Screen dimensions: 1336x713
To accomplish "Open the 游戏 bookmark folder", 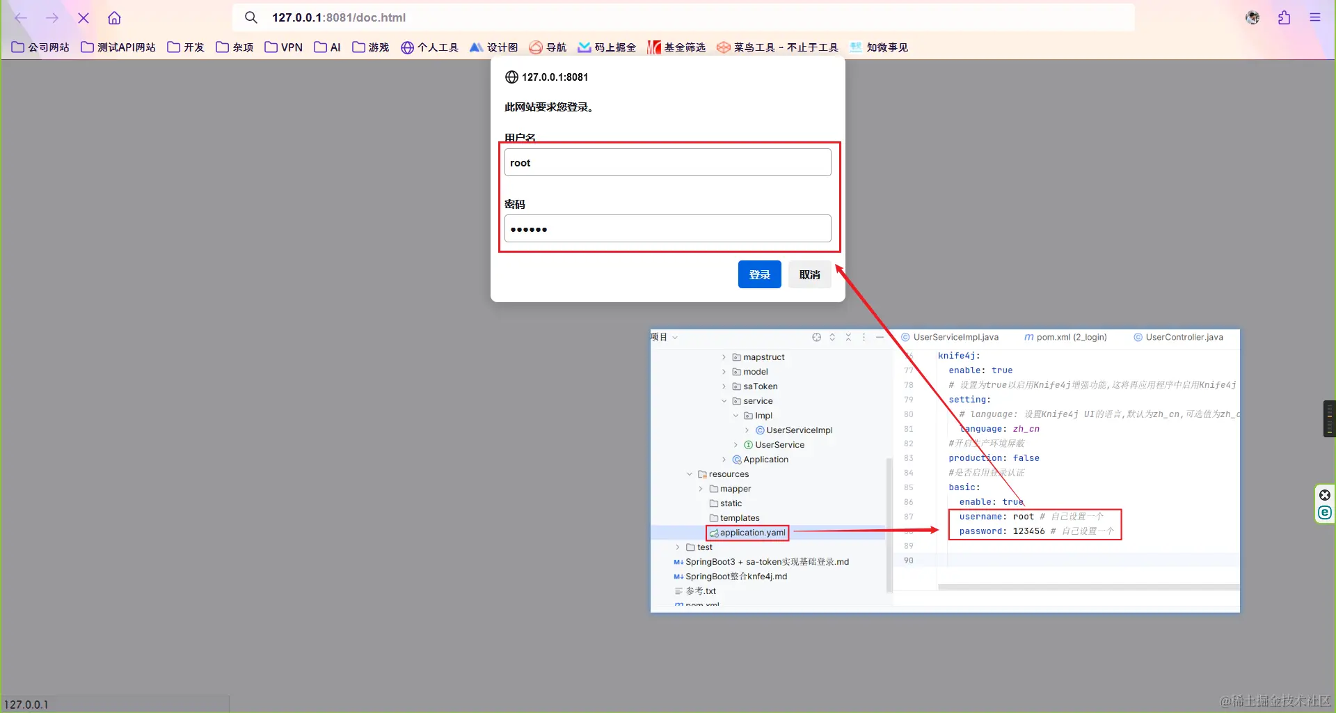I will coord(370,47).
